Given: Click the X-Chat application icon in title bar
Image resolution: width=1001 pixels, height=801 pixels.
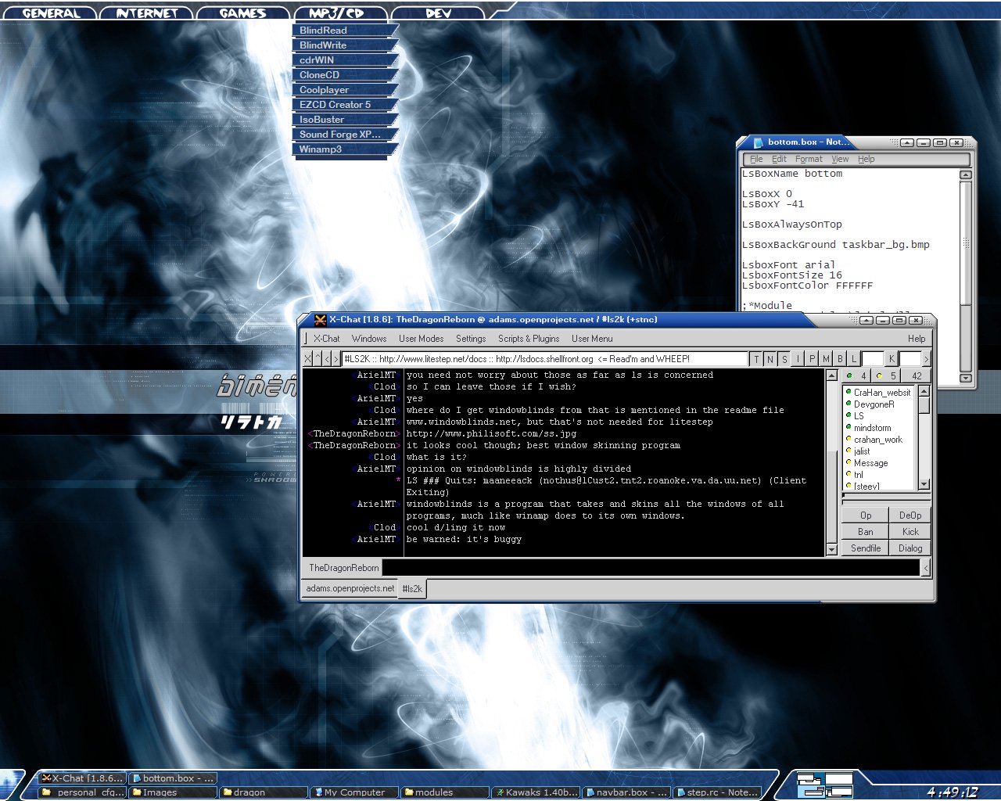Looking at the screenshot, I should click(320, 320).
